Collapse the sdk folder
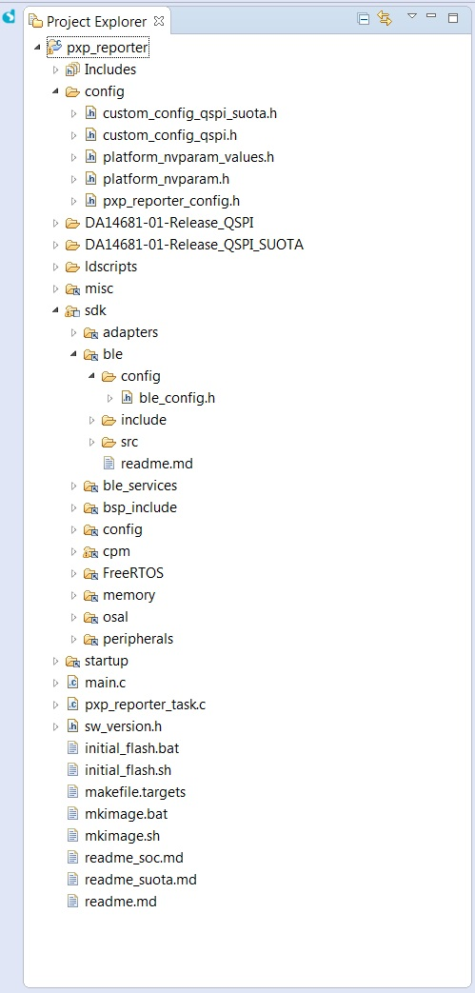 (x=55, y=311)
